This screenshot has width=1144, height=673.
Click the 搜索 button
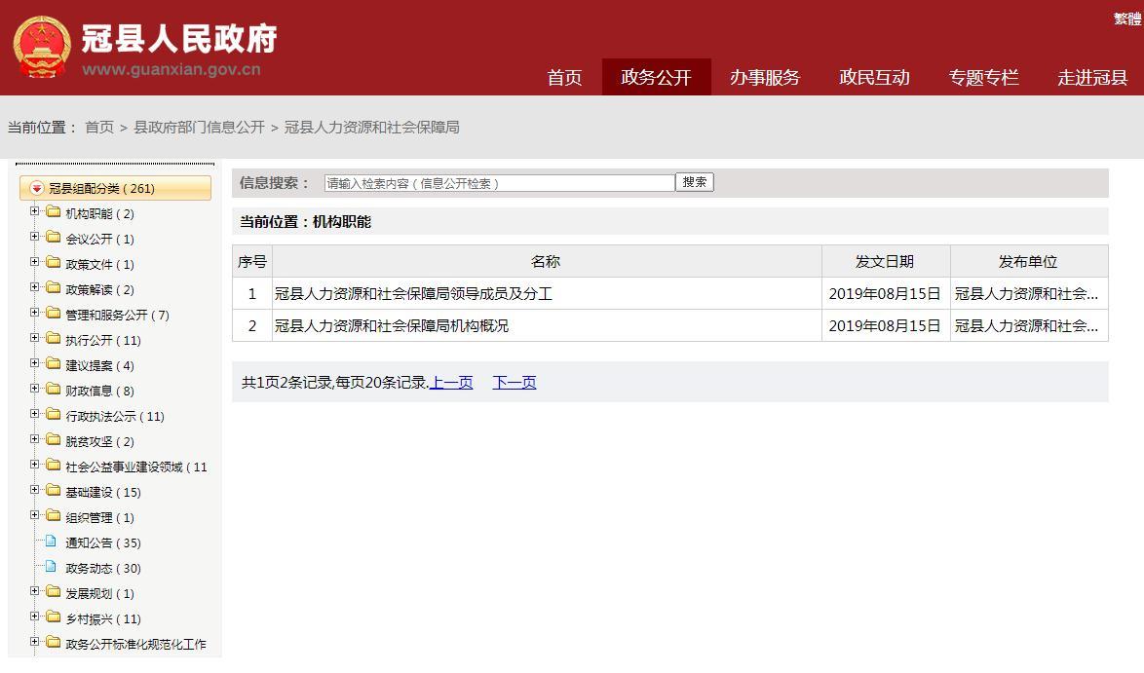[695, 182]
